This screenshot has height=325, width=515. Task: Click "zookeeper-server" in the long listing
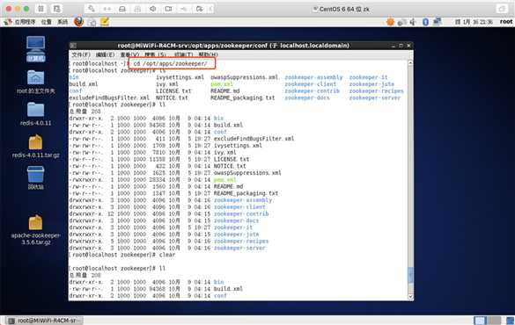click(x=239, y=248)
